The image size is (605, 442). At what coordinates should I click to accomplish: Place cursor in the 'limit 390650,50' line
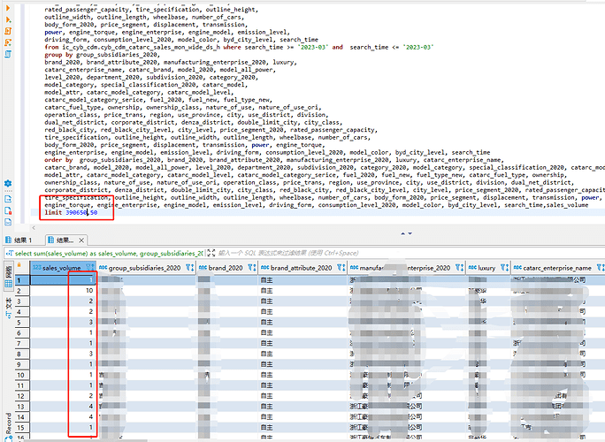(x=71, y=212)
